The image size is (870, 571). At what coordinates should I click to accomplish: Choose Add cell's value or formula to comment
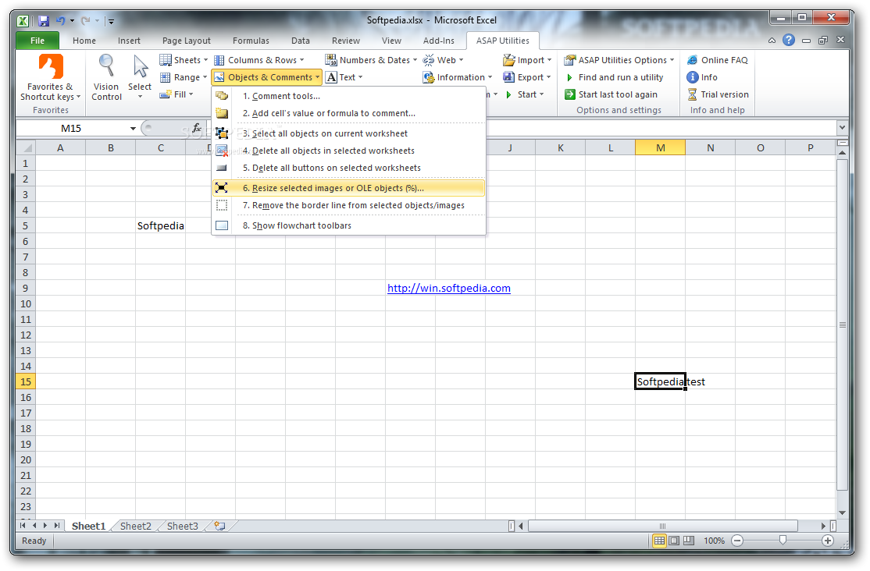pos(348,113)
